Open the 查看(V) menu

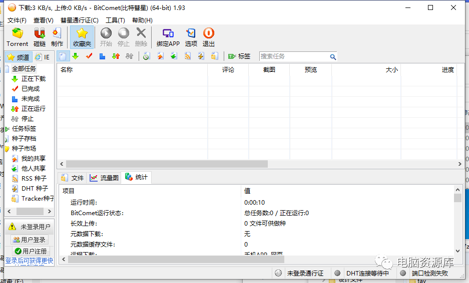[44, 20]
